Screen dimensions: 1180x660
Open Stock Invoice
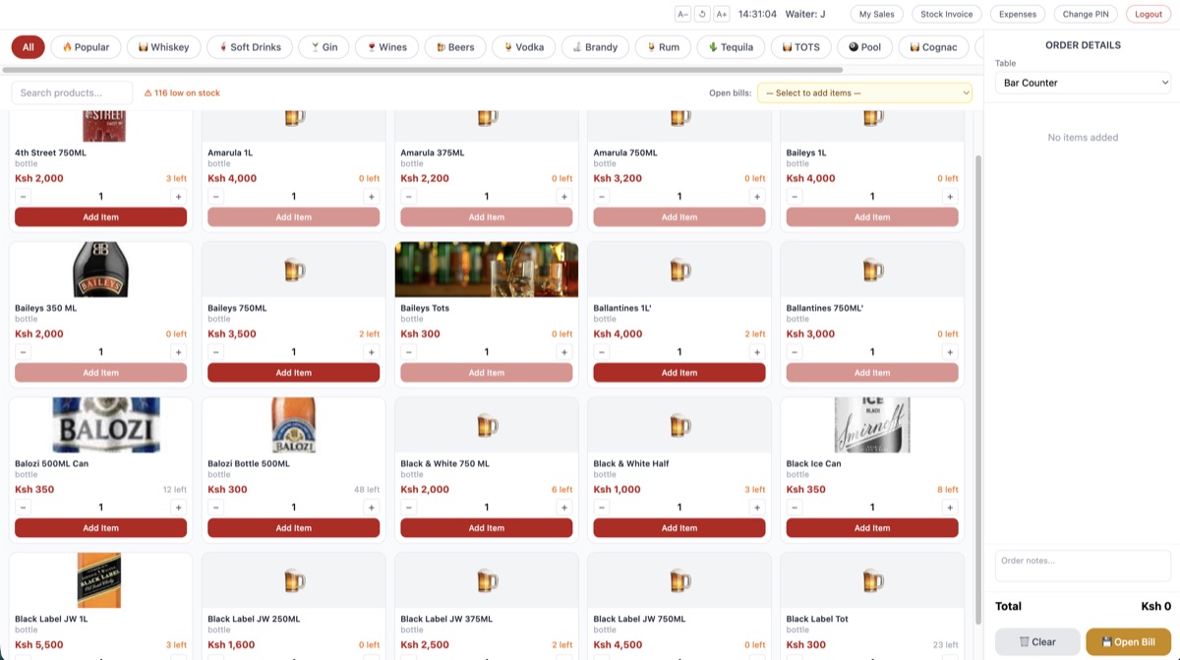click(x=946, y=14)
